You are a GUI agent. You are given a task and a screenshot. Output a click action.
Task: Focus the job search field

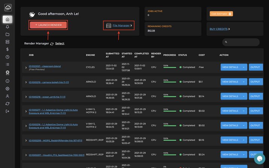(x=241, y=42)
